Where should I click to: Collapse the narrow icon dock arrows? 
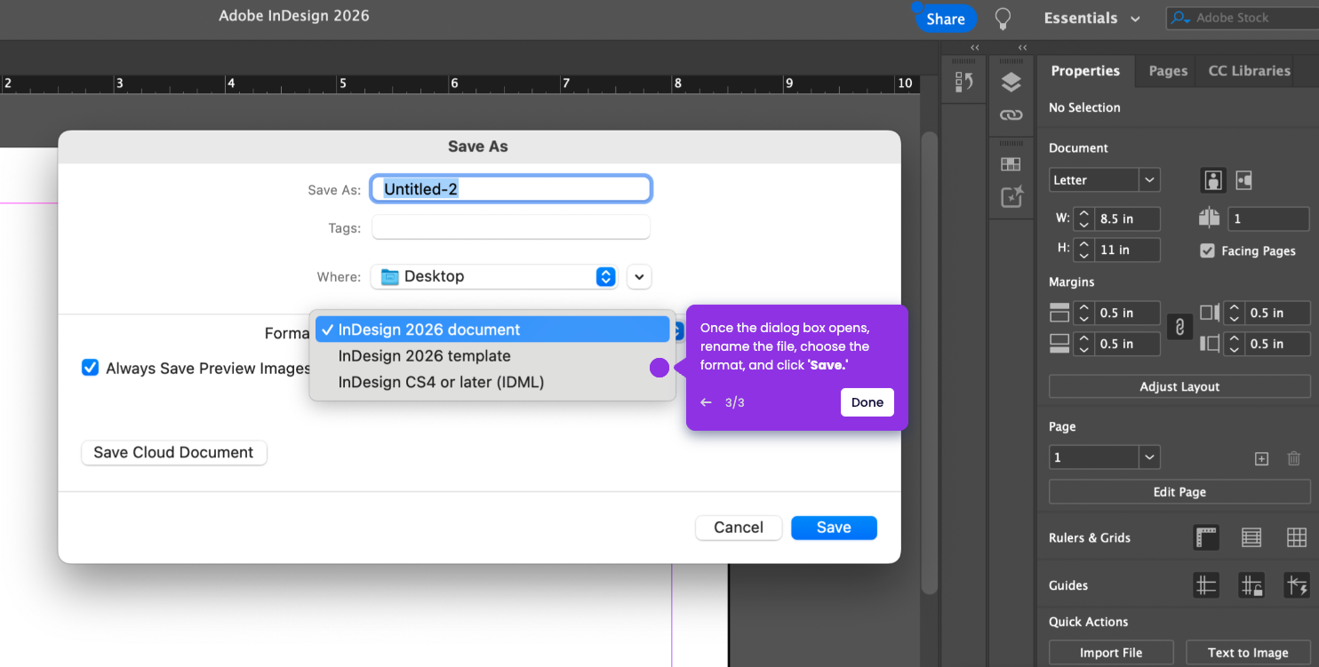tap(975, 48)
